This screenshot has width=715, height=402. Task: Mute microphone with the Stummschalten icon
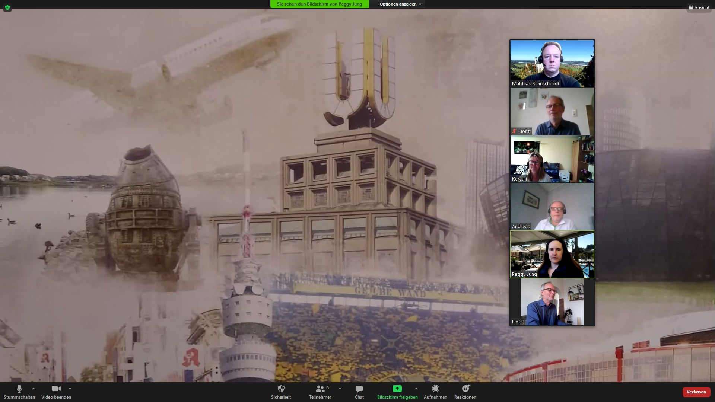(x=19, y=389)
